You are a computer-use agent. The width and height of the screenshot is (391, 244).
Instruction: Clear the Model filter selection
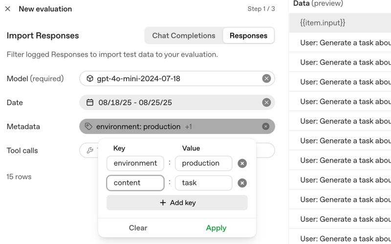point(266,78)
